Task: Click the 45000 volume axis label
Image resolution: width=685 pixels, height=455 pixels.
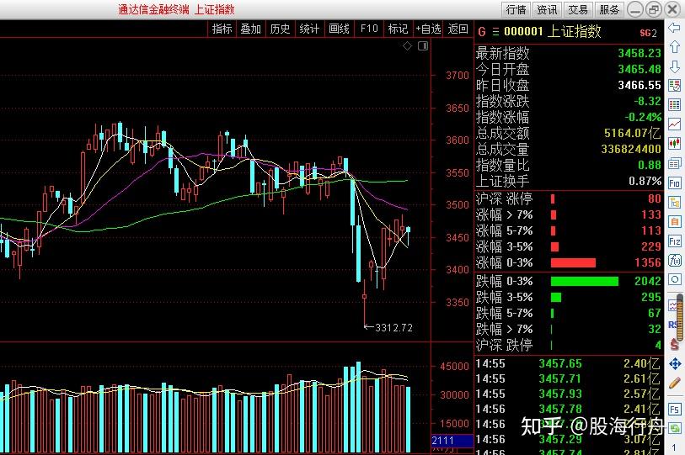Action: [x=454, y=367]
